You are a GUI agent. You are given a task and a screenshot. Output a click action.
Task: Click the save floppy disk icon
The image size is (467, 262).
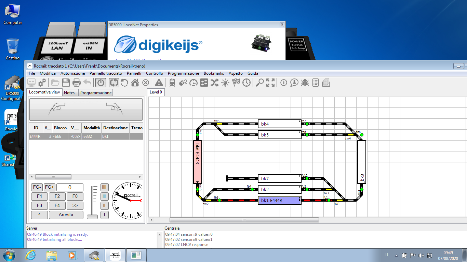coord(66,83)
